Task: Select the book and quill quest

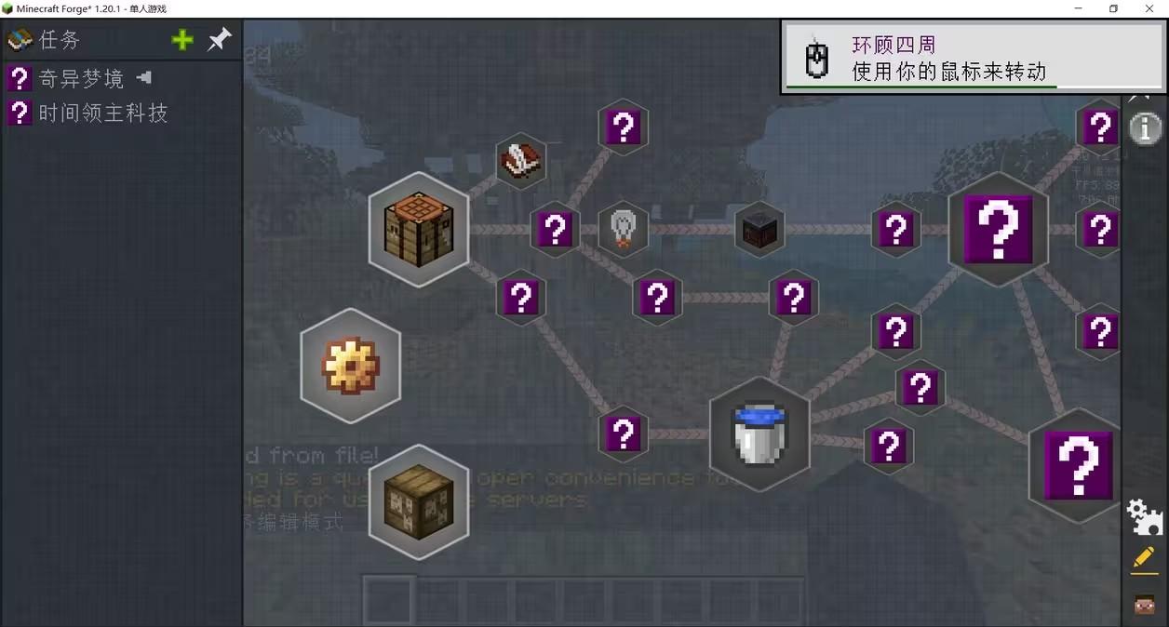Action: [521, 162]
